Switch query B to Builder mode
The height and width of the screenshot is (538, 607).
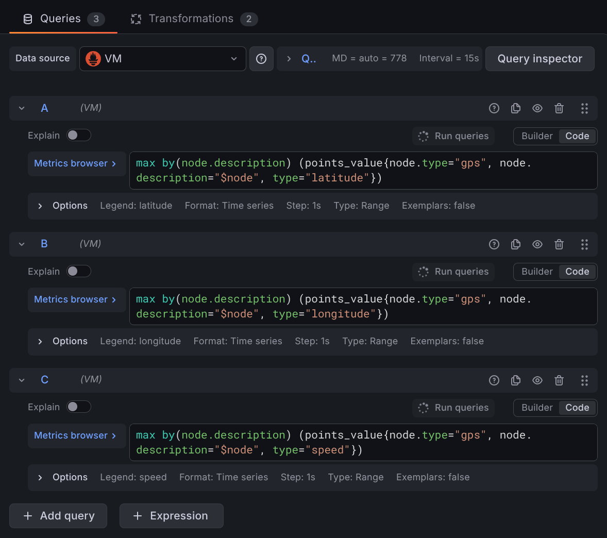(537, 272)
